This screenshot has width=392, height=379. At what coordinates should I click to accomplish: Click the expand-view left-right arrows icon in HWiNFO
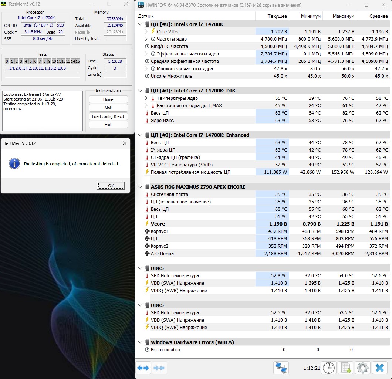[143, 368]
